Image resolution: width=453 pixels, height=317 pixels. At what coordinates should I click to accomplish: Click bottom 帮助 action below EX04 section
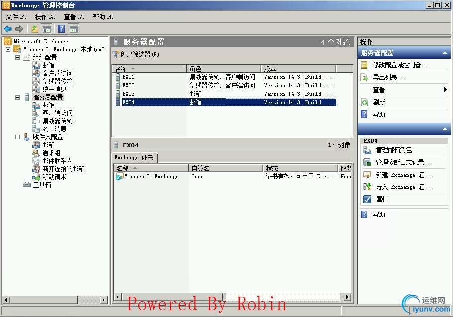click(x=379, y=214)
